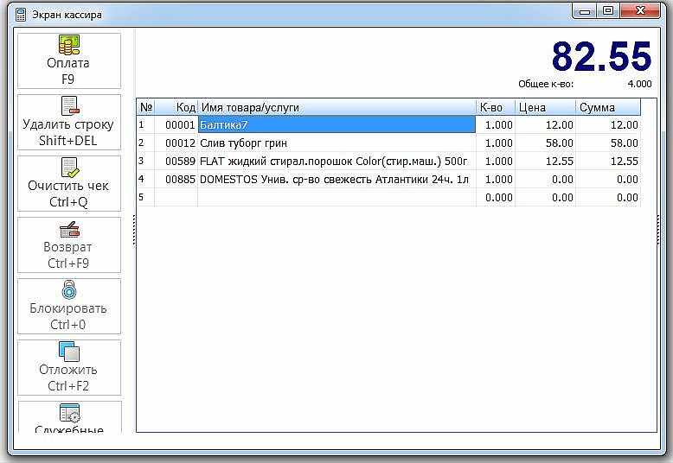Click code cell 00001

[x=176, y=125]
